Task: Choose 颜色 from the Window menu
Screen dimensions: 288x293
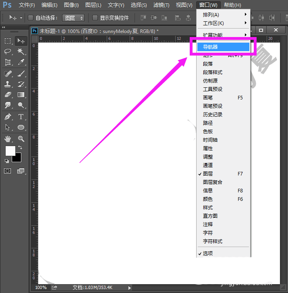Action: click(223, 199)
